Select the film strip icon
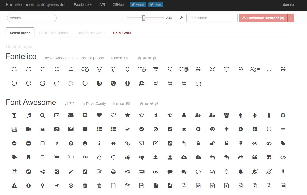This screenshot has height=195, width=307. (x=14, y=129)
